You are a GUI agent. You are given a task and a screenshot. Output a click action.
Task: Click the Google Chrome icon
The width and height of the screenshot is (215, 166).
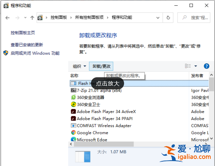coord(73,133)
